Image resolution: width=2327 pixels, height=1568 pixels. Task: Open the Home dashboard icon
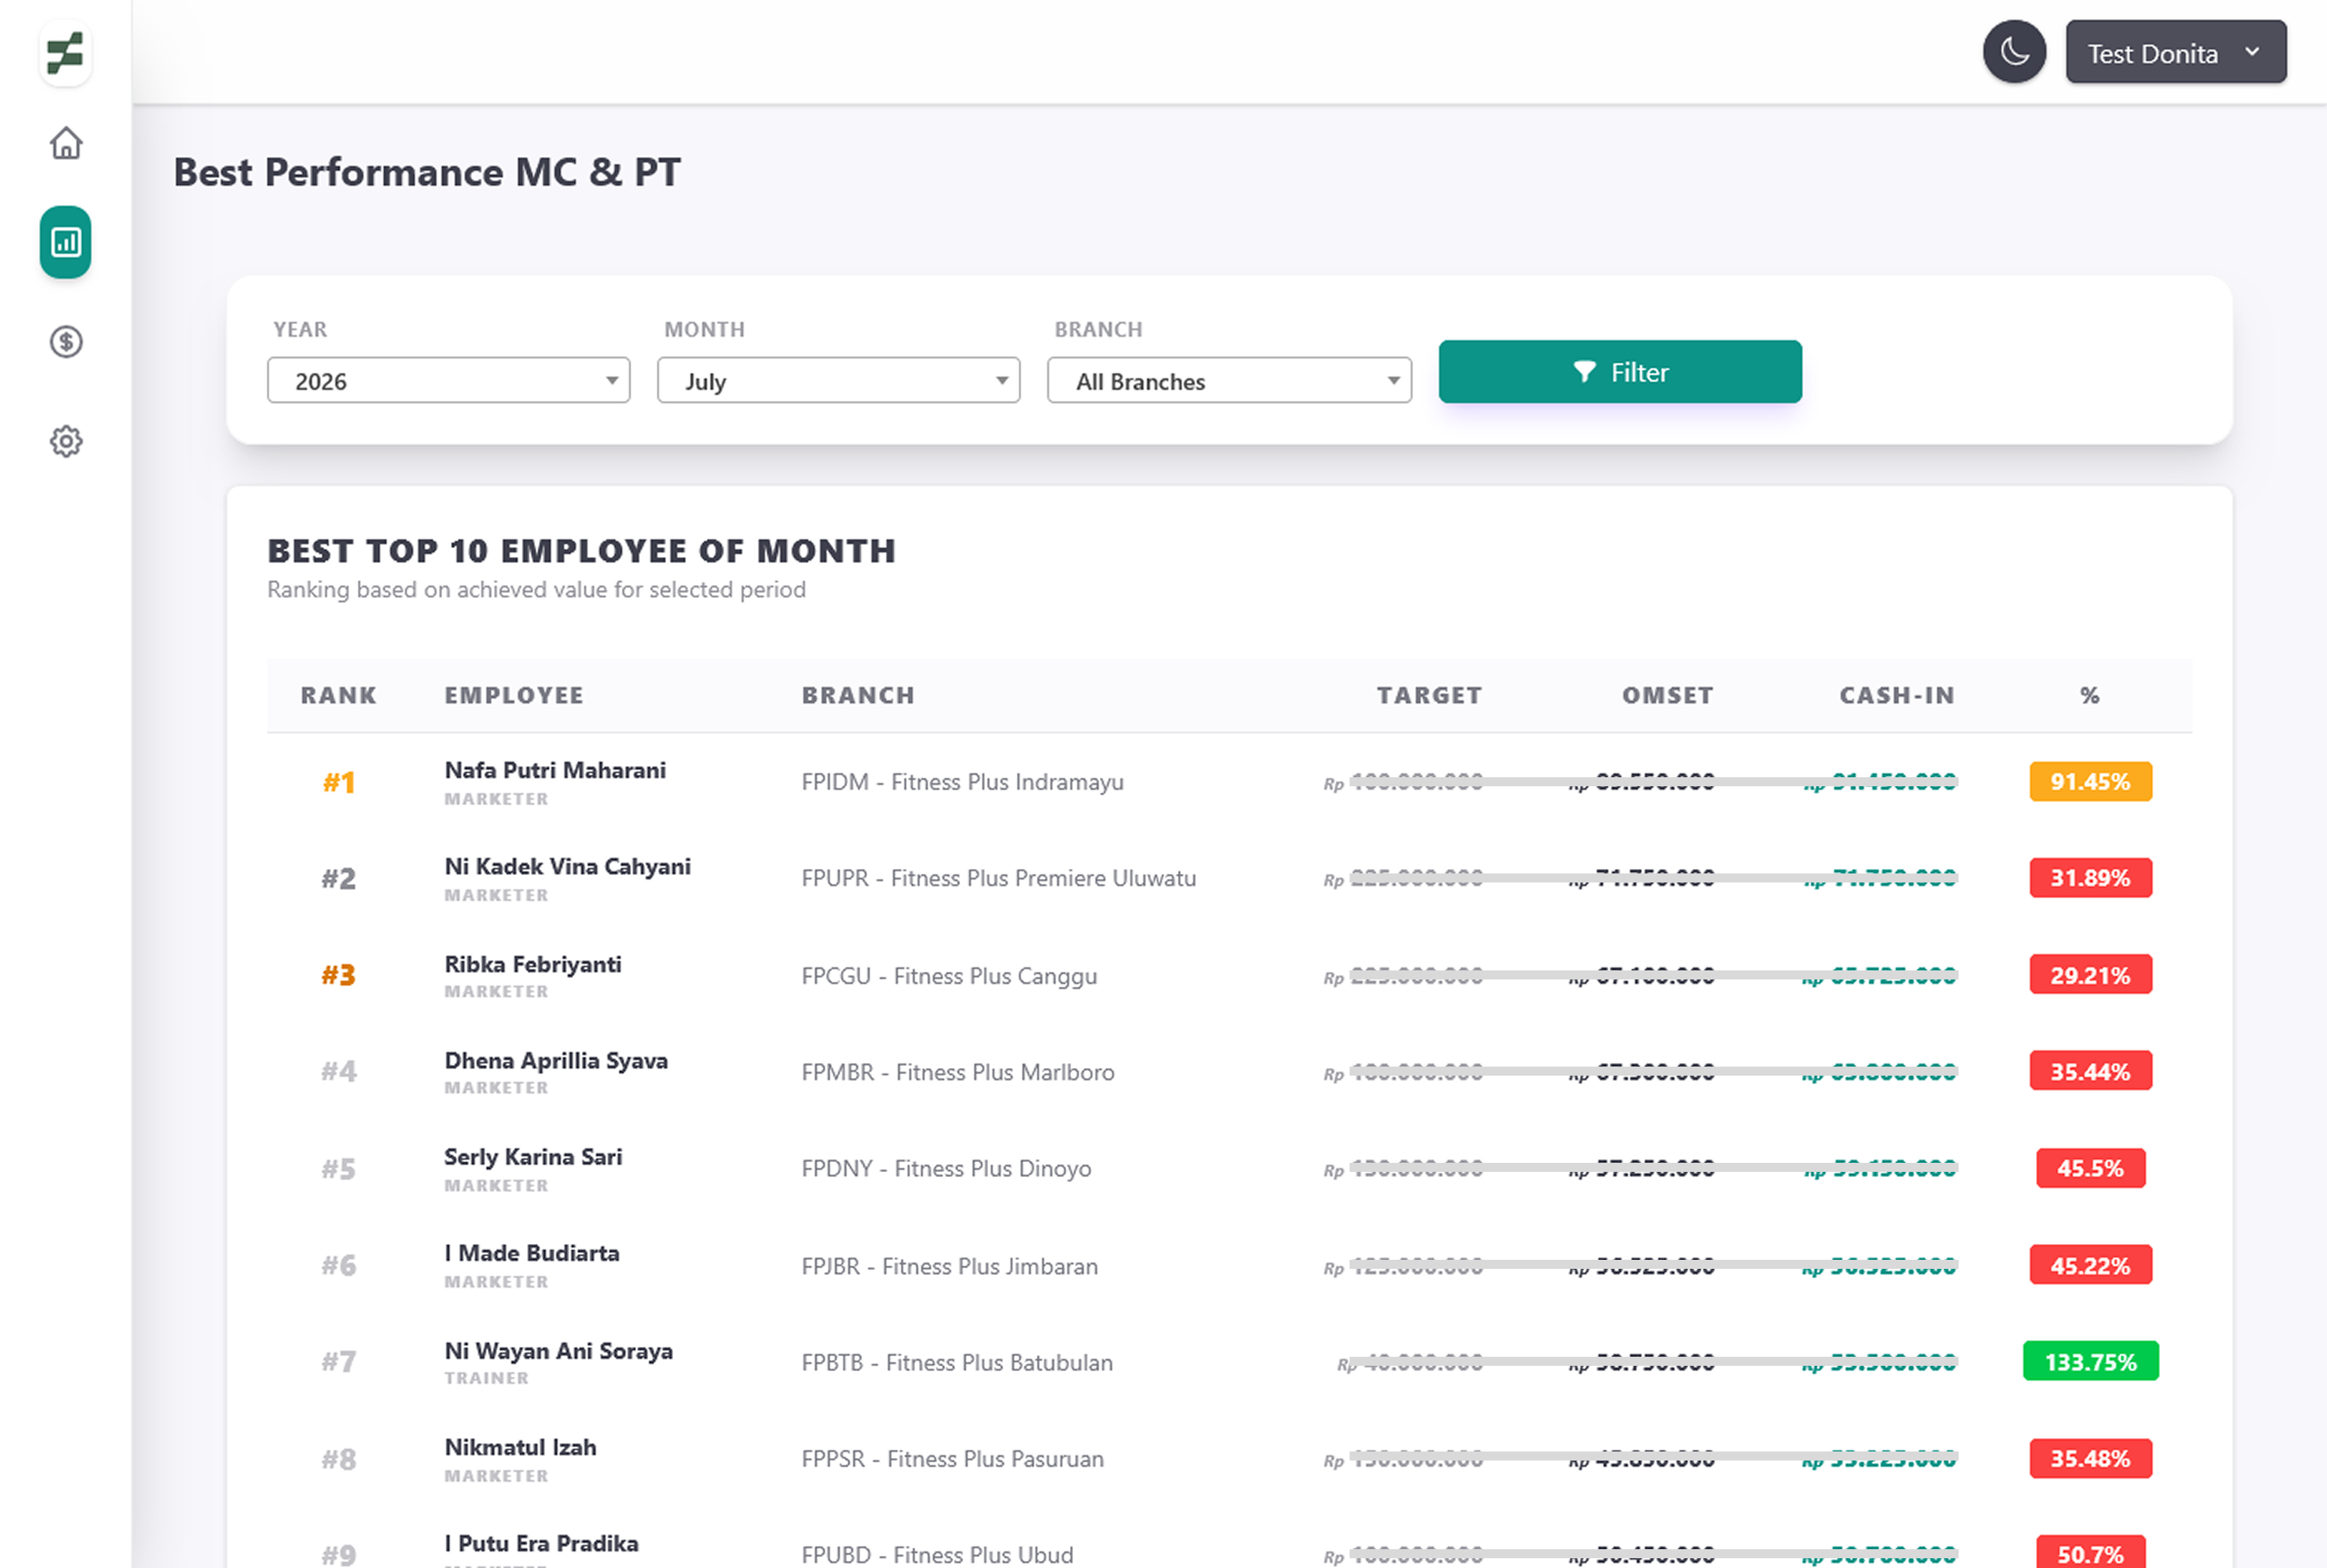coord(66,143)
